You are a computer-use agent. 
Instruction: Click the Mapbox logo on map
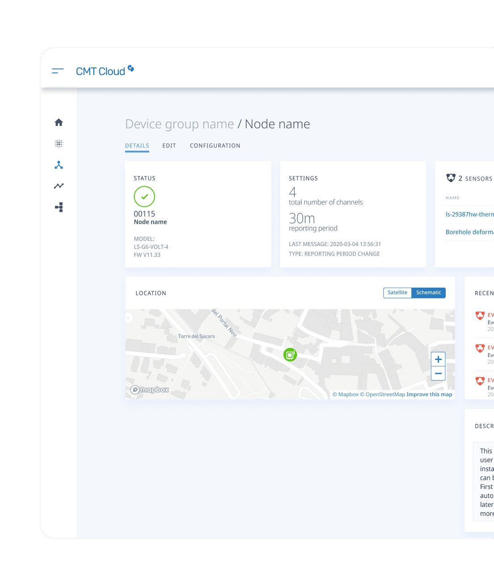click(150, 390)
